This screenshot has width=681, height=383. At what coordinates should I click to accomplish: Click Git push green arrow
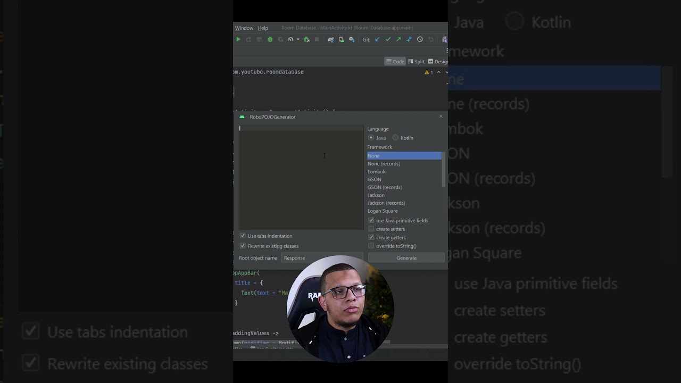click(x=398, y=39)
